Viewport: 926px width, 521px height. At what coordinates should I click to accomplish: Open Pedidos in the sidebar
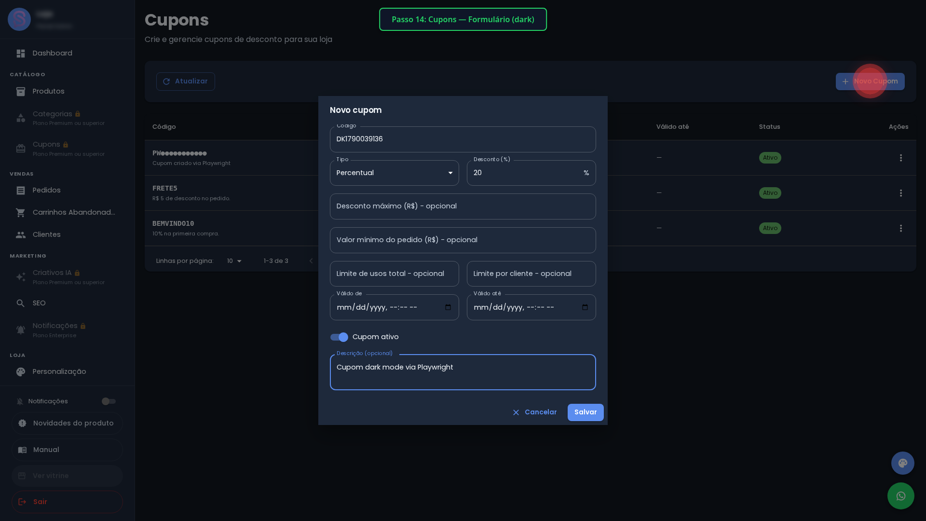67,191
